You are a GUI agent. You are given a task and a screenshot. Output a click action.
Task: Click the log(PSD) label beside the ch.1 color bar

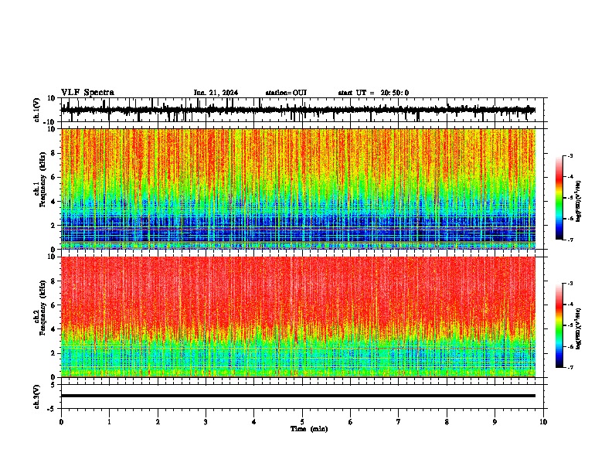coord(579,202)
